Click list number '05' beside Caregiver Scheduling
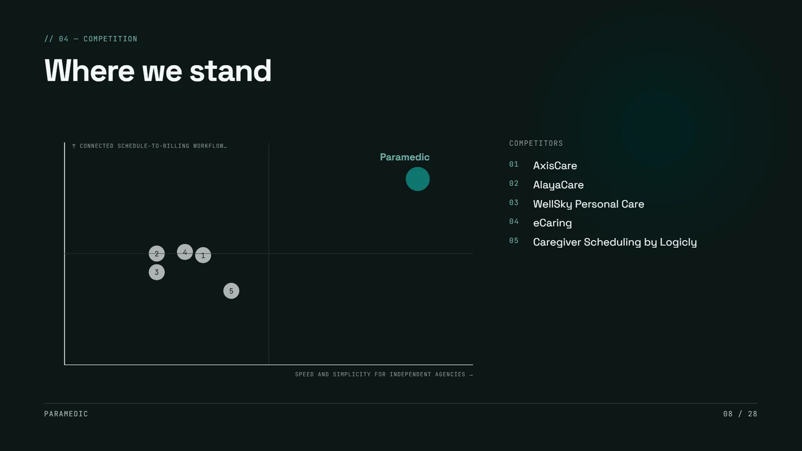Viewport: 802px width, 451px height. [x=514, y=241]
